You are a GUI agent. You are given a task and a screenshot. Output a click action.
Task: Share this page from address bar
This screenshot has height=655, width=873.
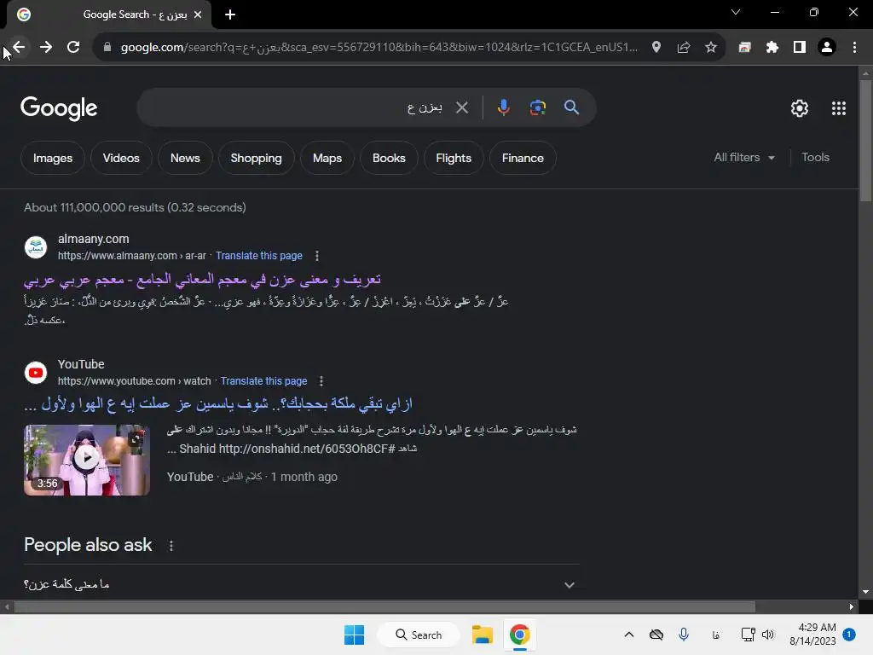tap(684, 47)
